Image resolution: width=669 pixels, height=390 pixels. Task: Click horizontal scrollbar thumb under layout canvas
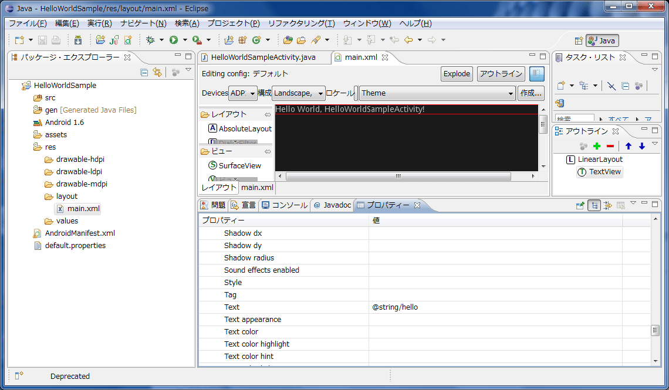point(398,176)
